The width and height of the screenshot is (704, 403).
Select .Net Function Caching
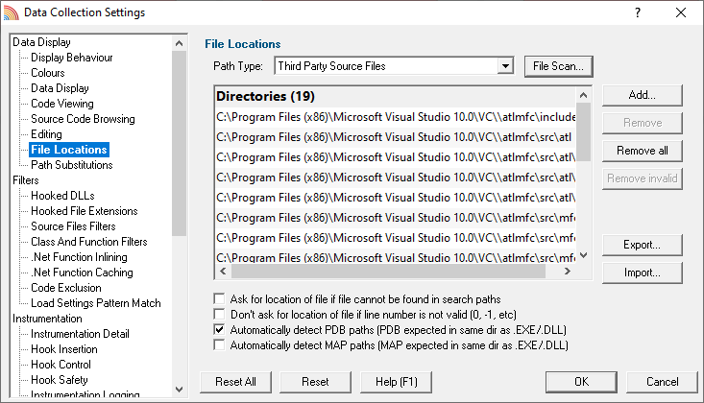point(82,273)
